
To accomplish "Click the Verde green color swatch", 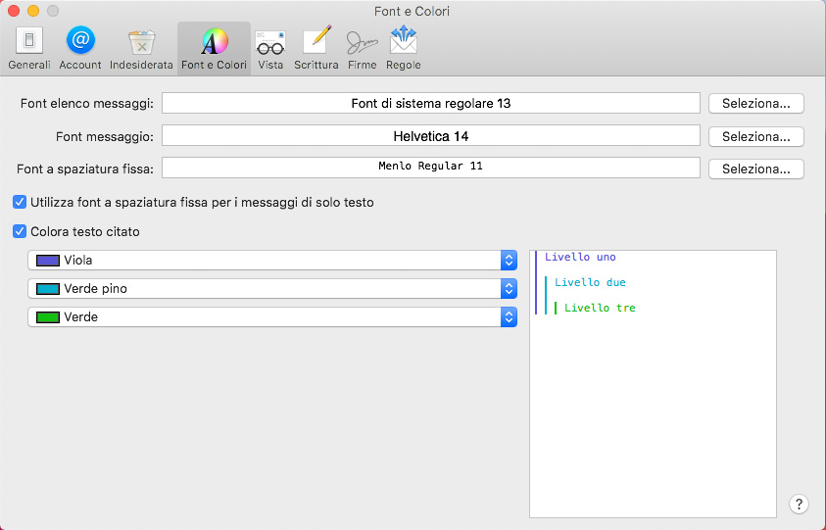I will pos(47,317).
